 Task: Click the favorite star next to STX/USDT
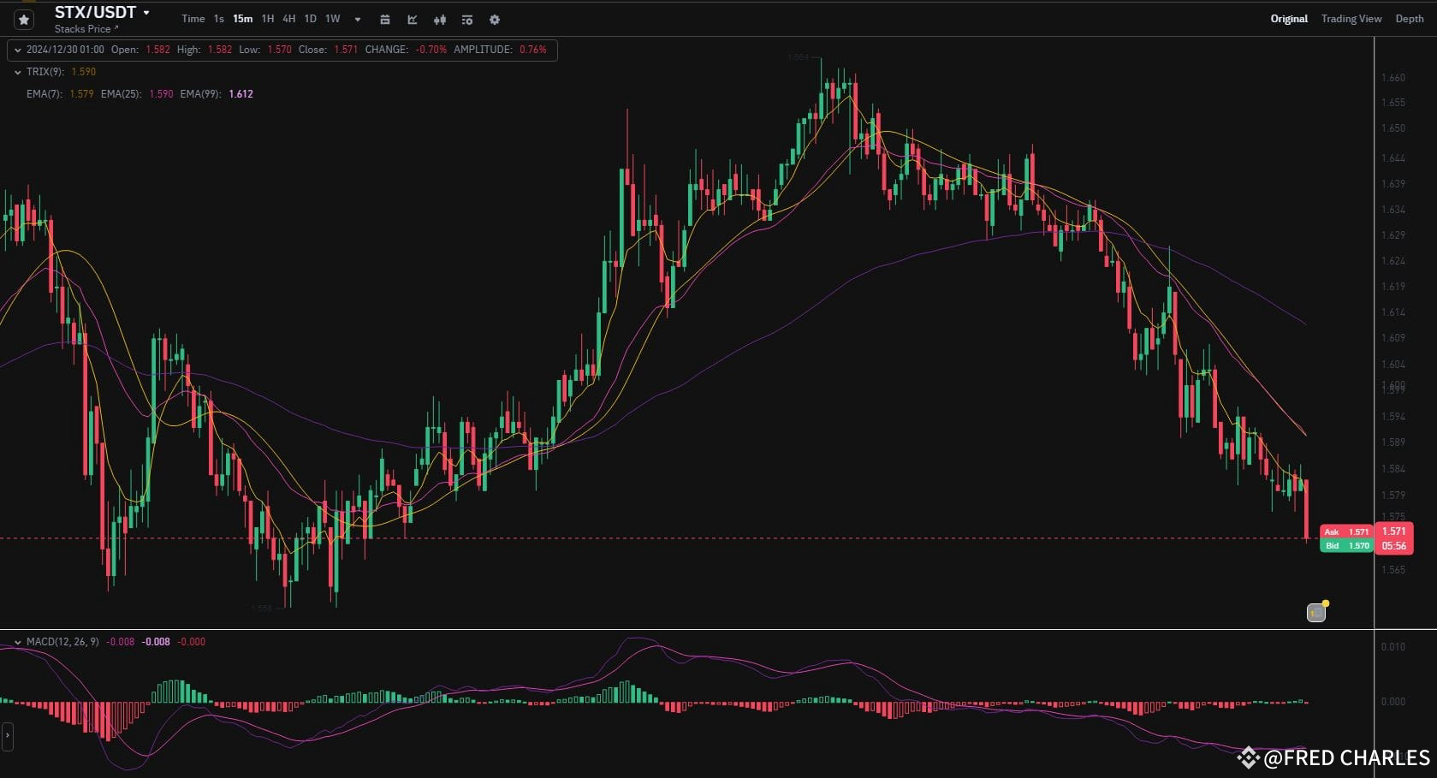click(x=23, y=19)
